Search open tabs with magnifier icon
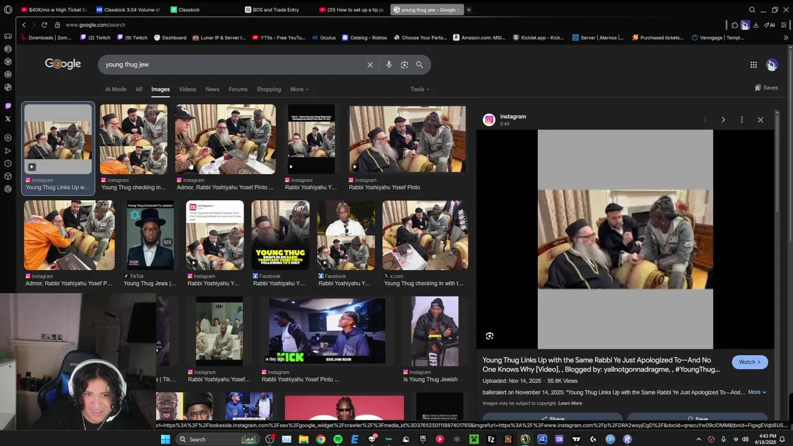This screenshot has width=793, height=446. 752,10
